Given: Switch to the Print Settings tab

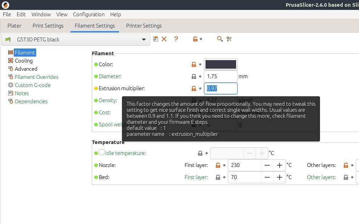Looking at the screenshot, I should 48,26.
